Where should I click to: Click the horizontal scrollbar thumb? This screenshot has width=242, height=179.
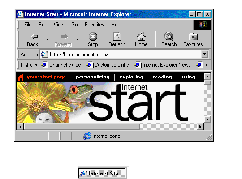coord(82,127)
